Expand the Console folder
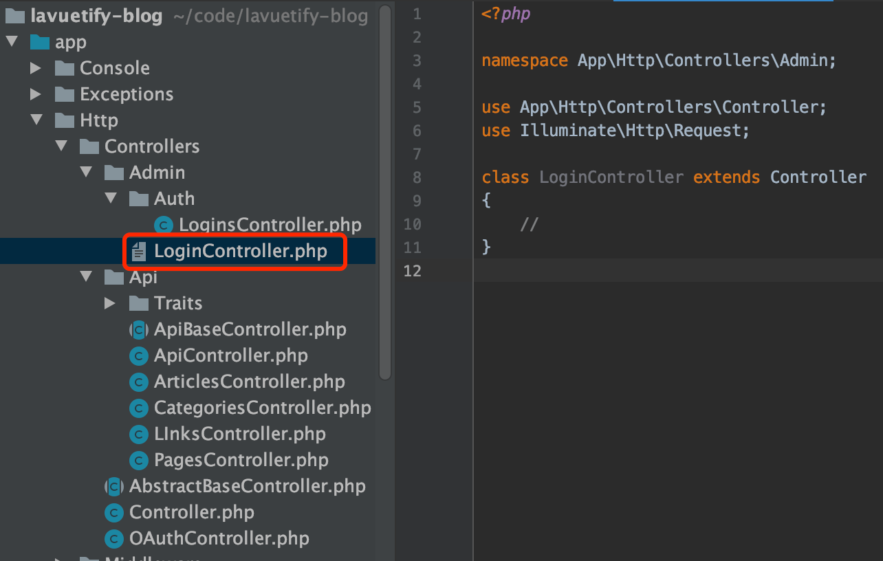Screen dimensions: 883x561 click(x=36, y=67)
